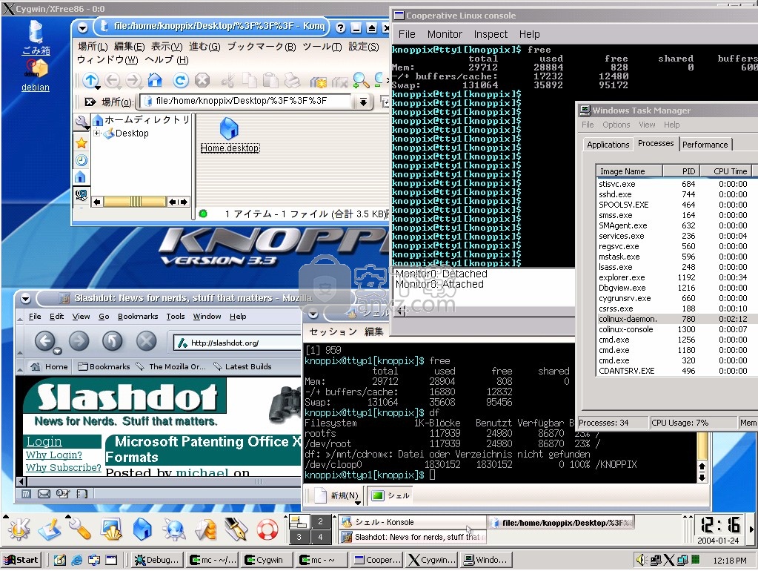Click Konqueror's Stop toolbar icon
The image size is (758, 571).
pyautogui.click(x=202, y=80)
